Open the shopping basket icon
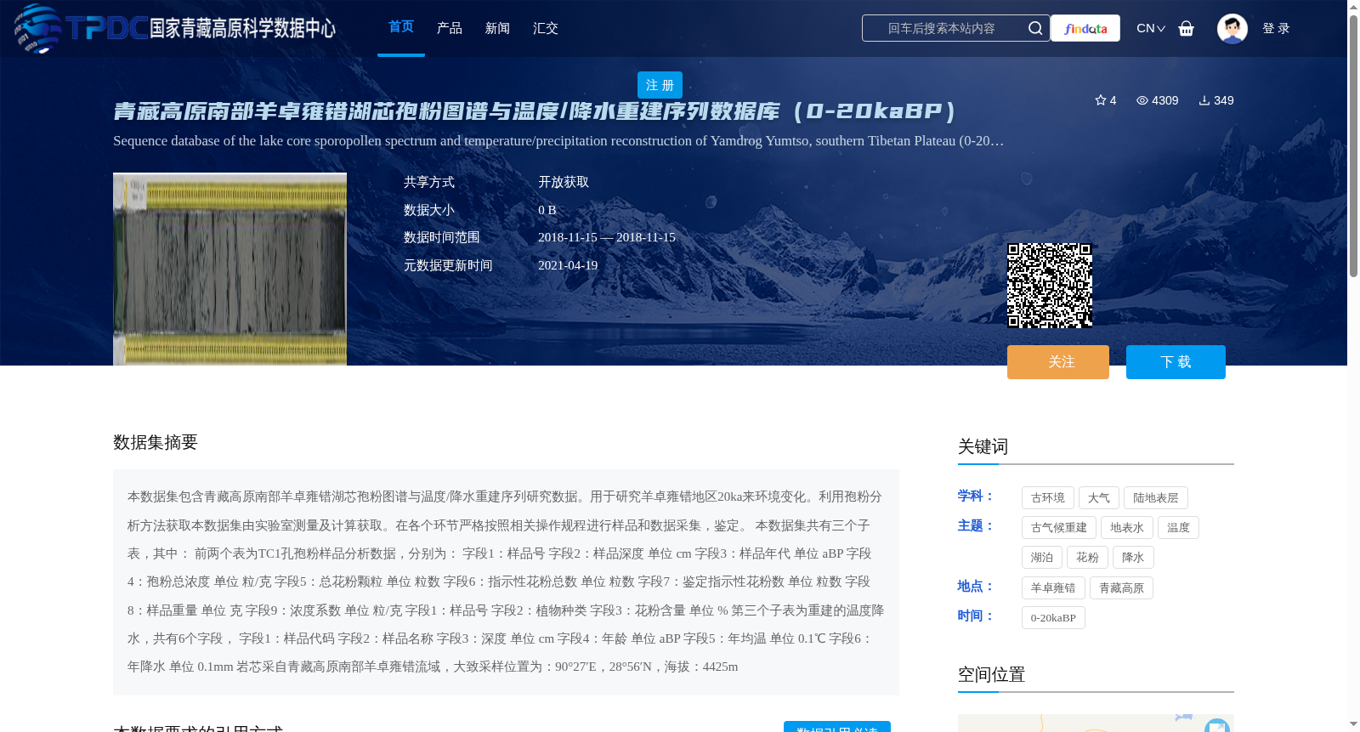1360x732 pixels. 1187,28
